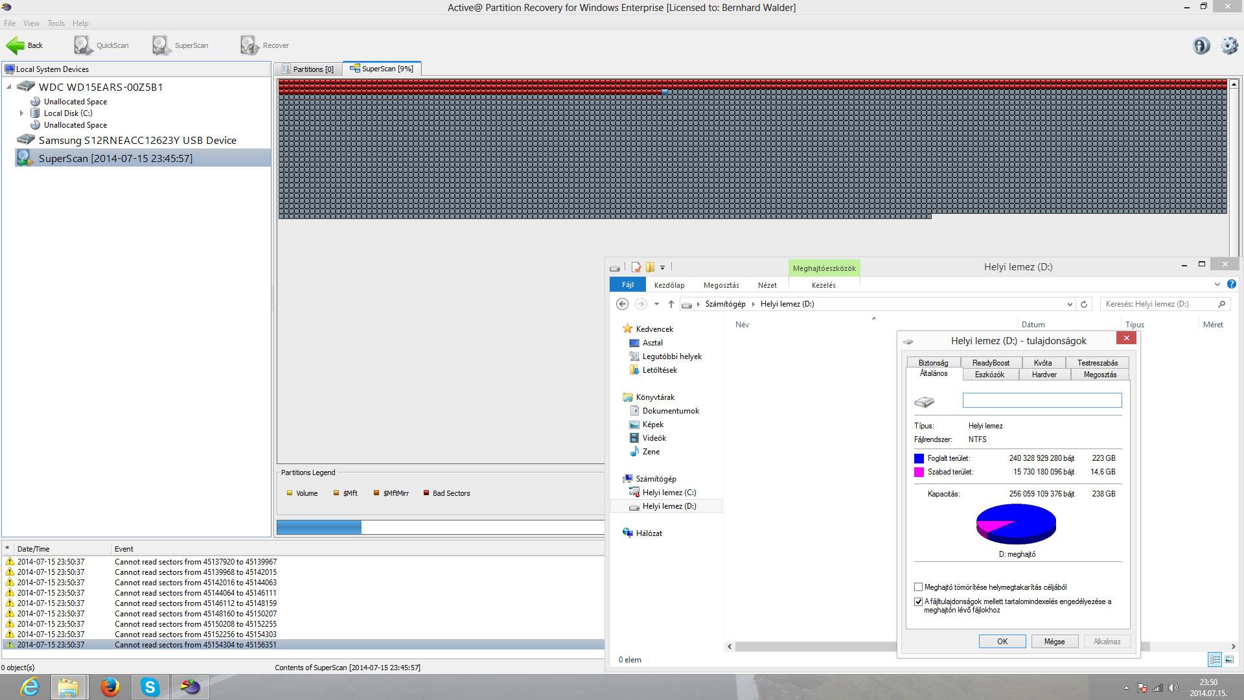Open the Kezelés ribbon tab
Image resolution: width=1244 pixels, height=700 pixels.
tap(824, 285)
